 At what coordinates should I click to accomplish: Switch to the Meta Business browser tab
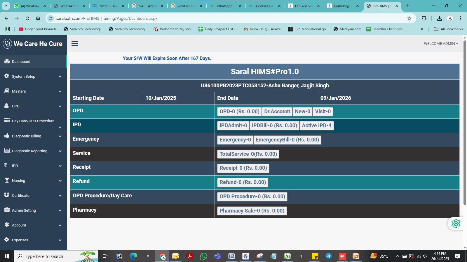point(108,6)
